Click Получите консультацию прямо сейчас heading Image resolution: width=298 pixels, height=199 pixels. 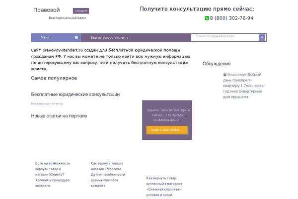pos(197,9)
